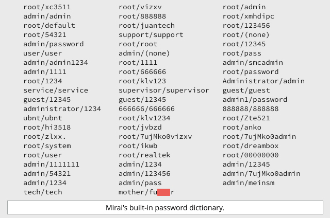Select the 666666/666666 entry
330x218 pixels.
click(x=146, y=109)
